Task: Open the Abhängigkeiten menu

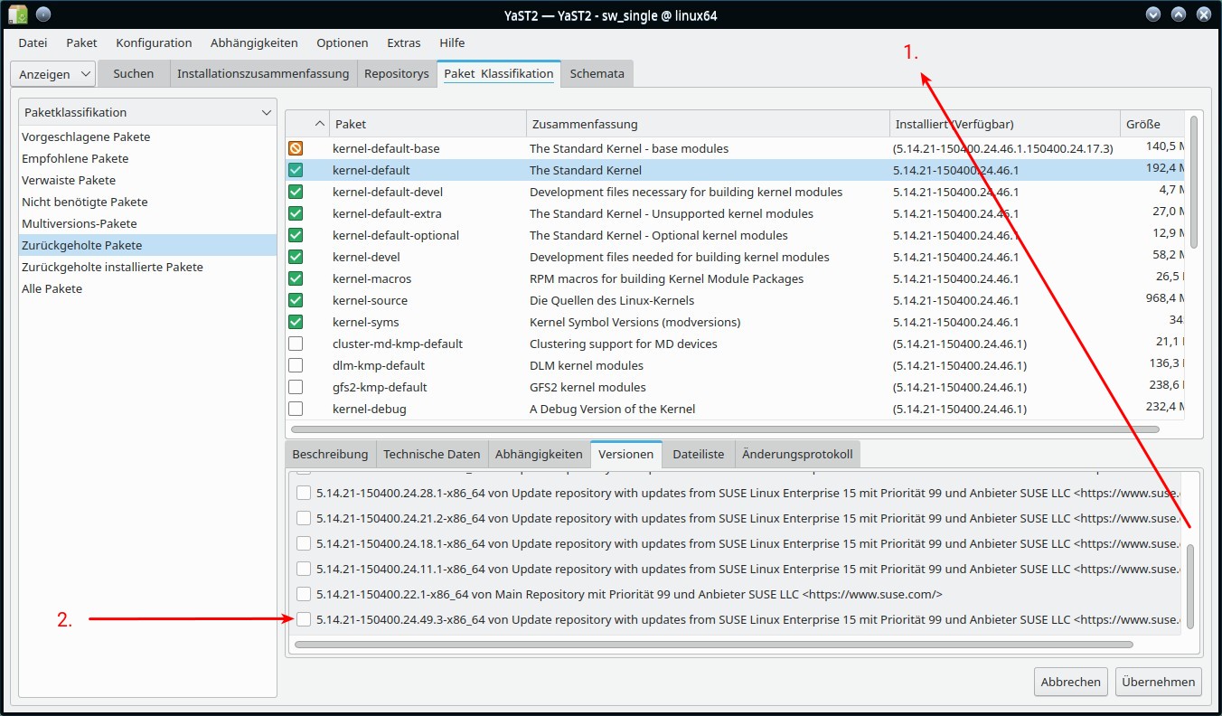Action: pyautogui.click(x=254, y=42)
